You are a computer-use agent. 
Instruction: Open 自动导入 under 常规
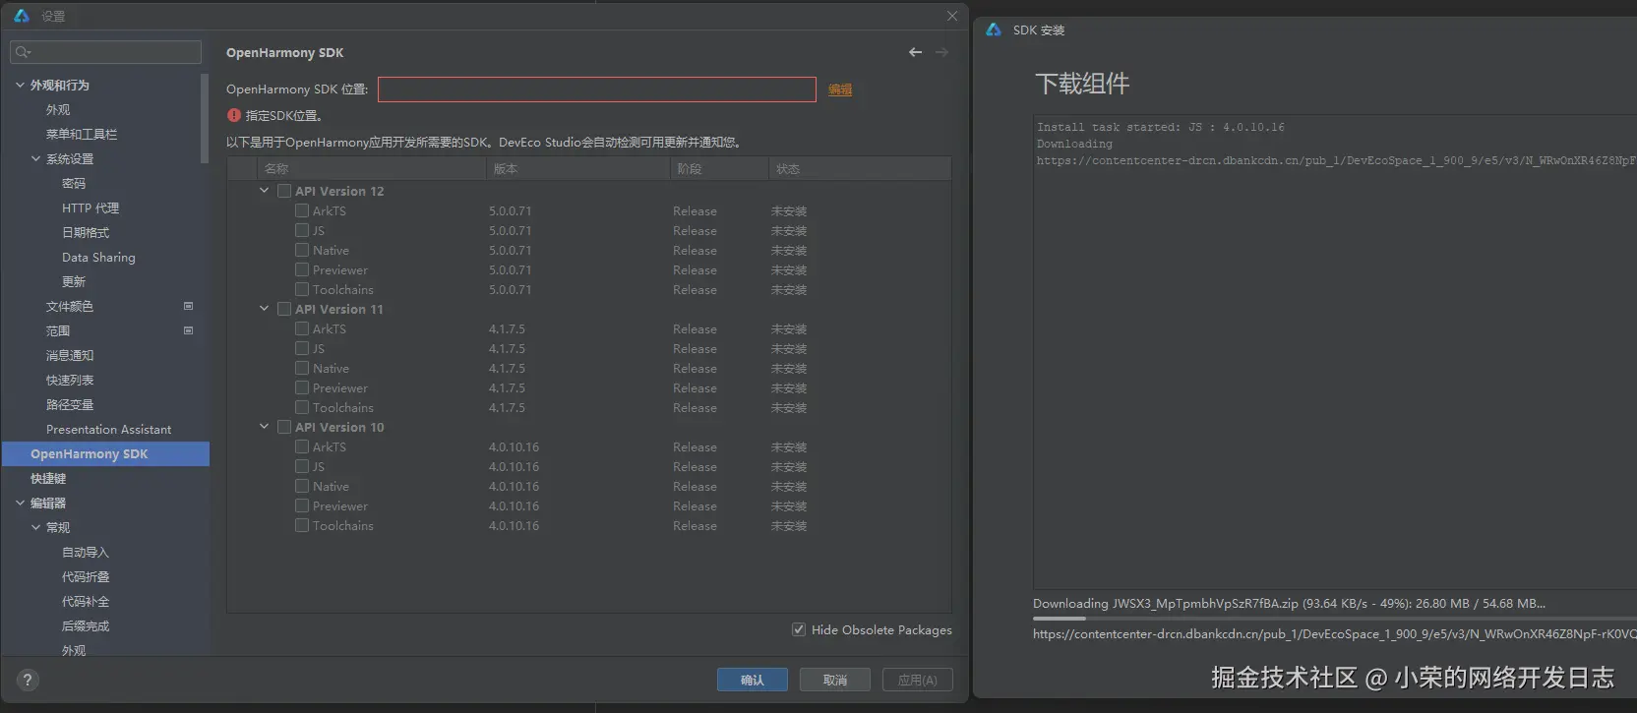(86, 552)
